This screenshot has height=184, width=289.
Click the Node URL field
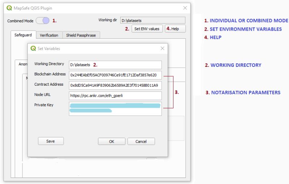click(x=115, y=96)
